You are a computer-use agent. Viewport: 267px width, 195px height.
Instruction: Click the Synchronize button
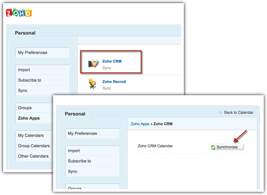click(227, 147)
